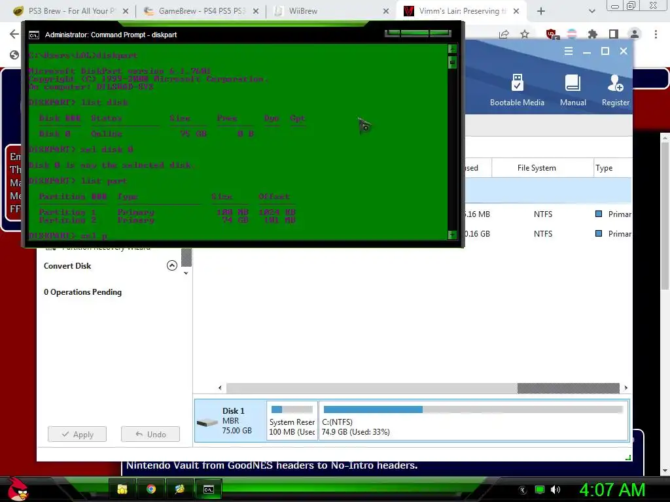Click the Chrome share page icon
Screen dimensions: 670x502
click(504, 34)
